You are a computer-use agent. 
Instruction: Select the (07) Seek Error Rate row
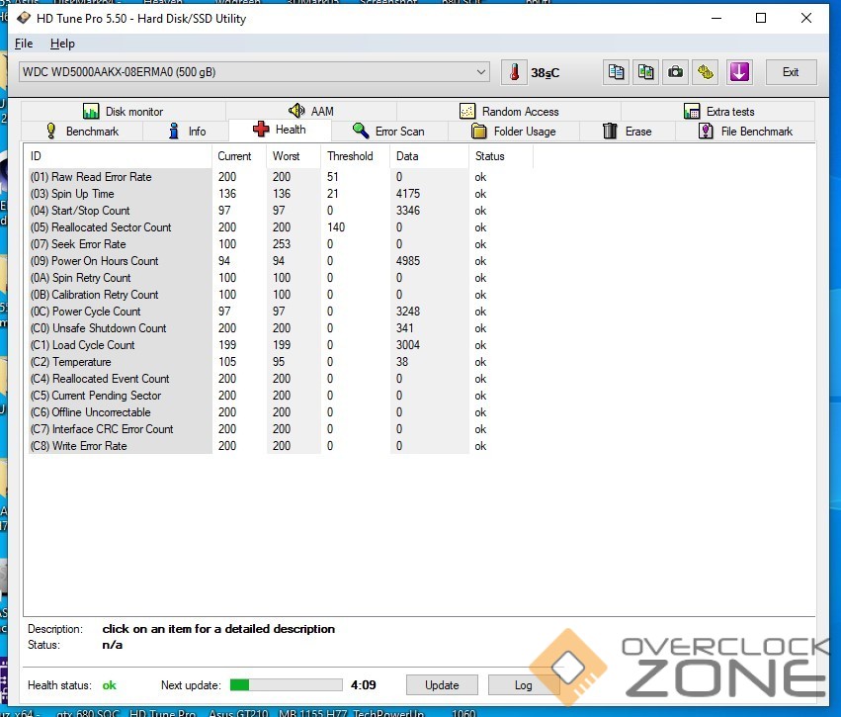[281, 244]
